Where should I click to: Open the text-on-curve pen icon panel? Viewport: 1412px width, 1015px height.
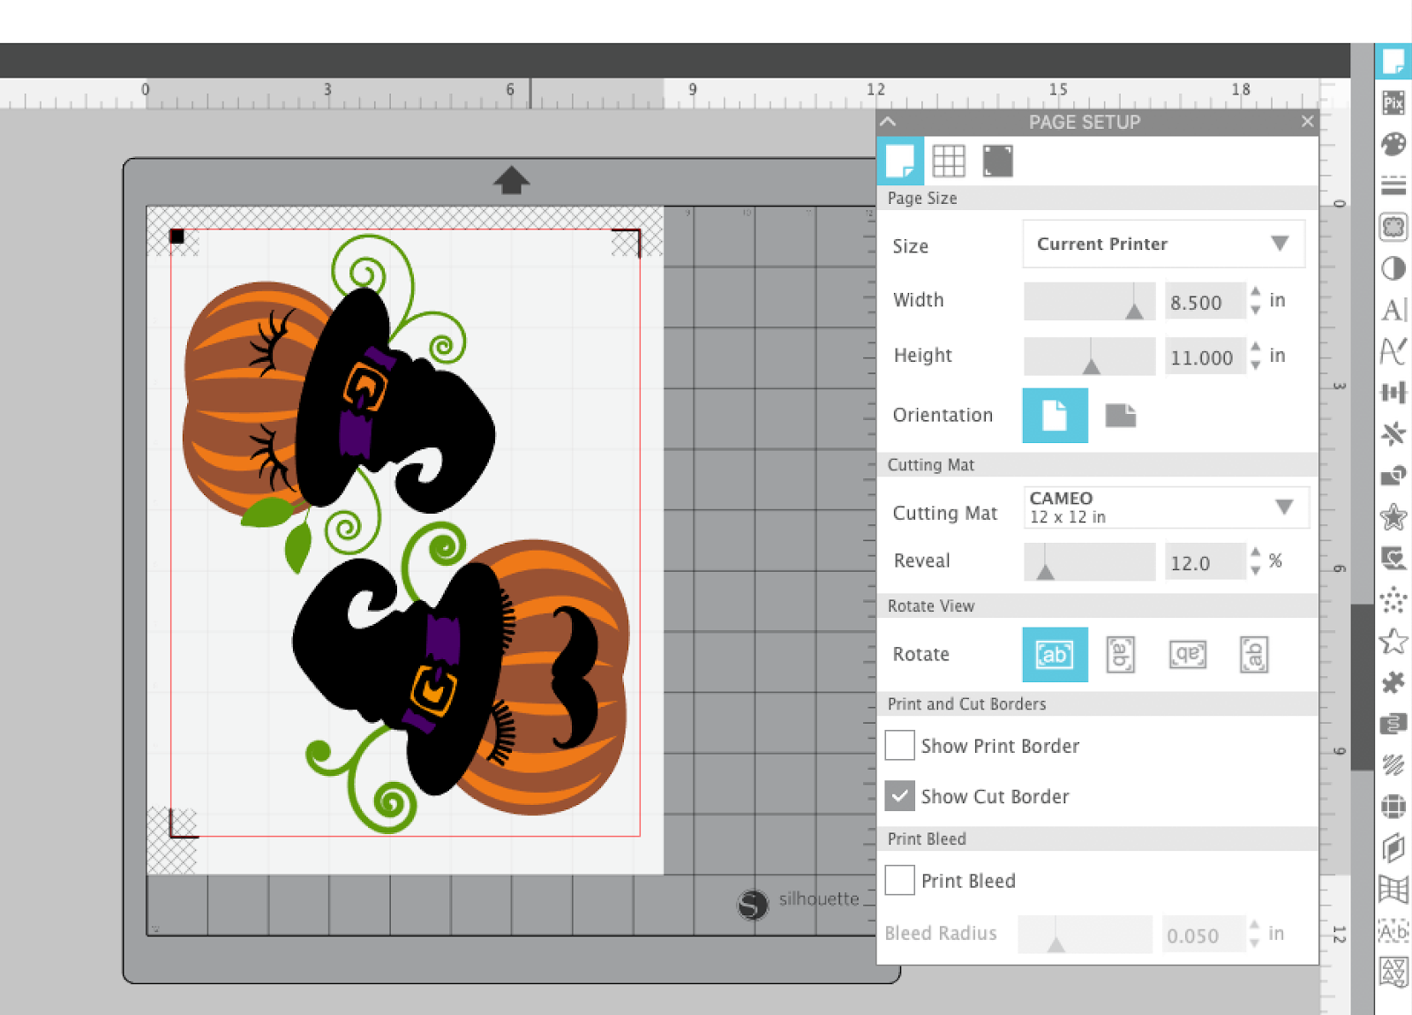click(x=1393, y=351)
